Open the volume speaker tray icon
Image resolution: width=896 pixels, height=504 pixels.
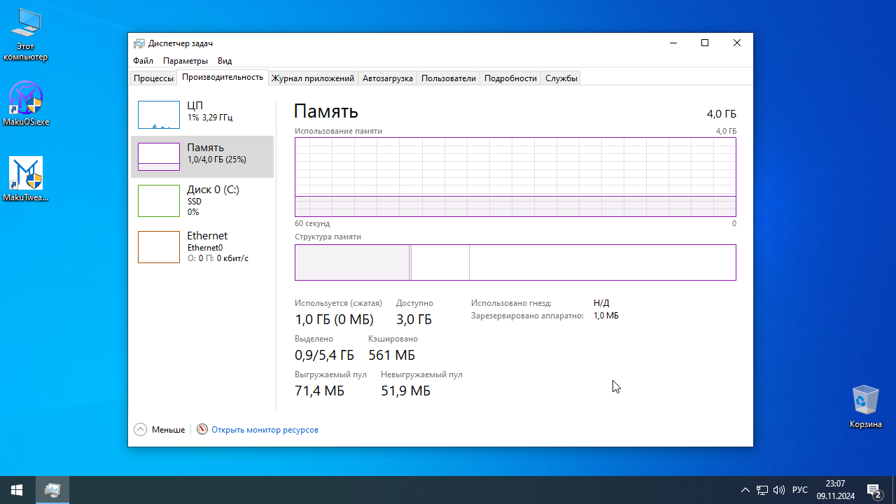point(779,490)
